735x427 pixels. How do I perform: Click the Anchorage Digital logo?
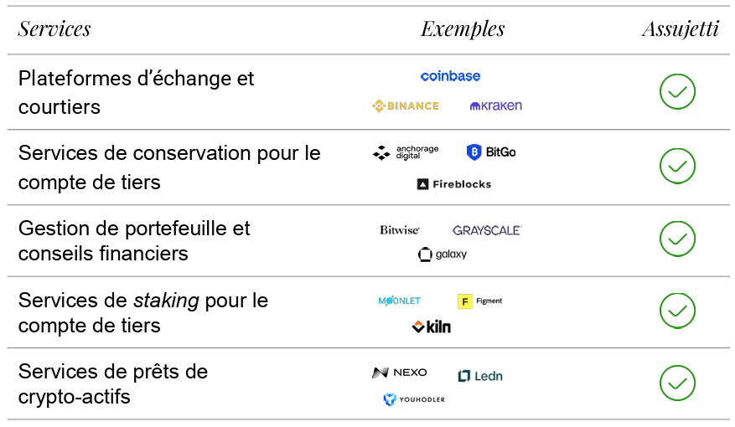pos(406,152)
